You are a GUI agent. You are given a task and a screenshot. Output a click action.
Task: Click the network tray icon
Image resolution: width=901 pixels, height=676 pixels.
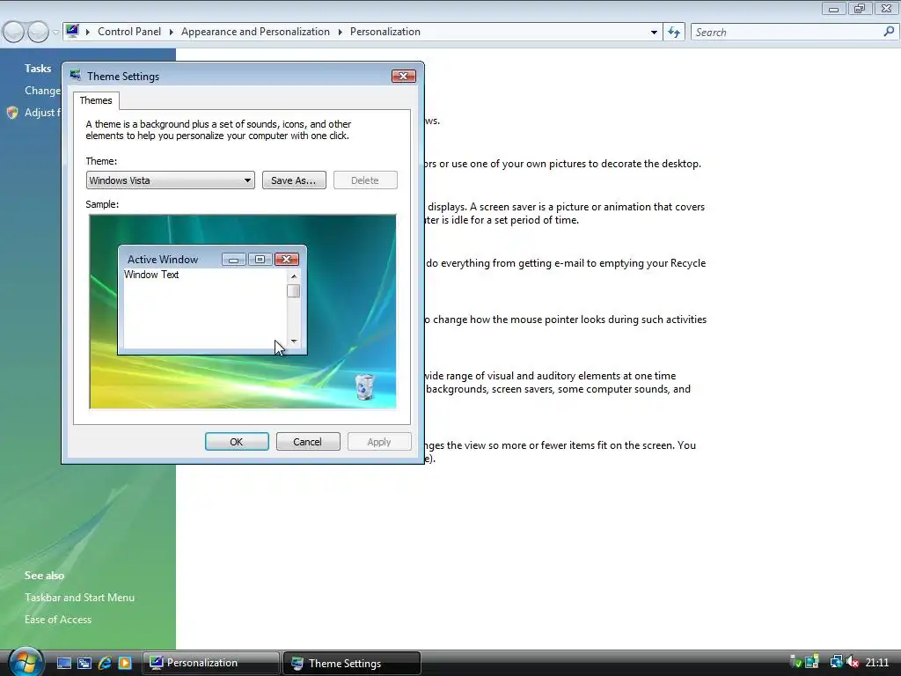(x=836, y=662)
